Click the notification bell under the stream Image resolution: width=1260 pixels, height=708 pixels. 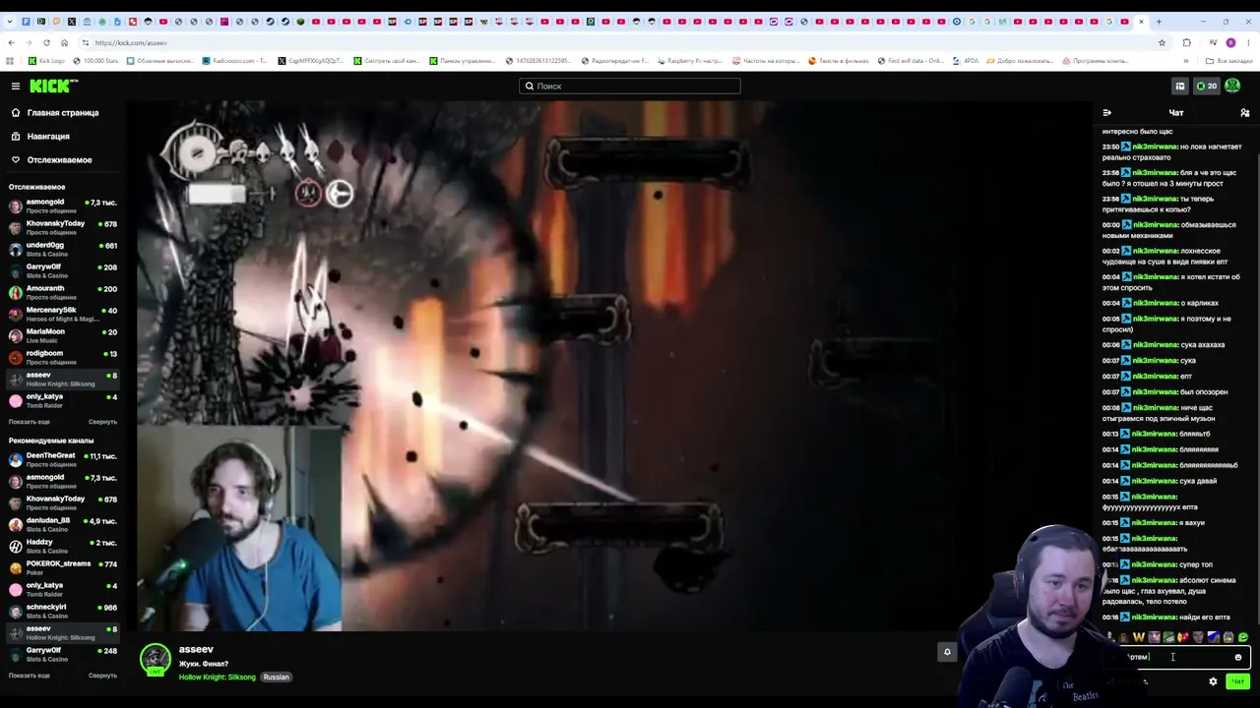(947, 652)
